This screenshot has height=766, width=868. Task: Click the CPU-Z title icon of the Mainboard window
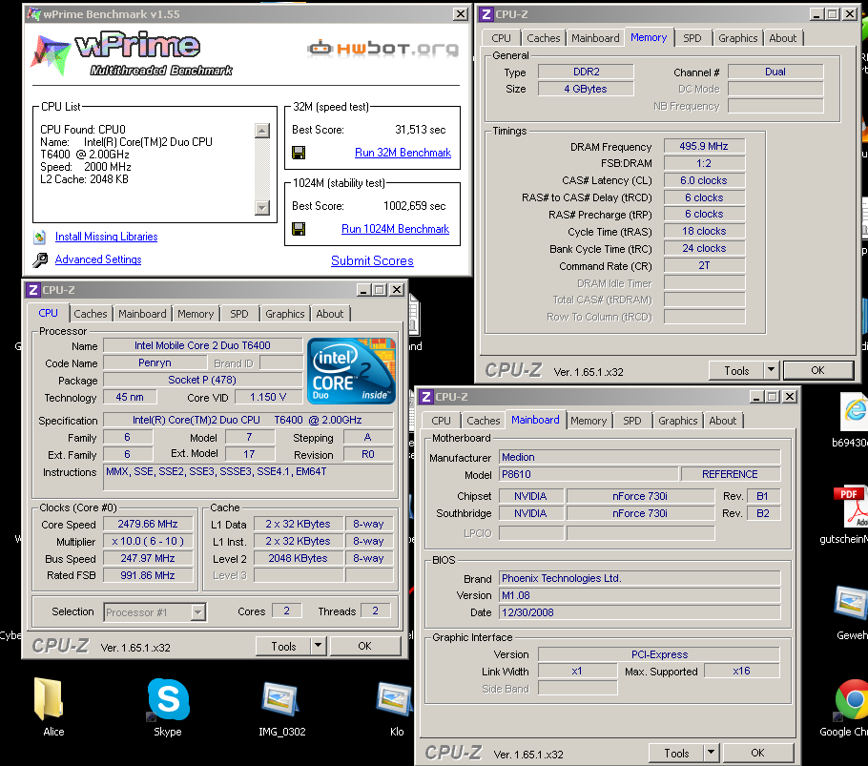click(425, 397)
